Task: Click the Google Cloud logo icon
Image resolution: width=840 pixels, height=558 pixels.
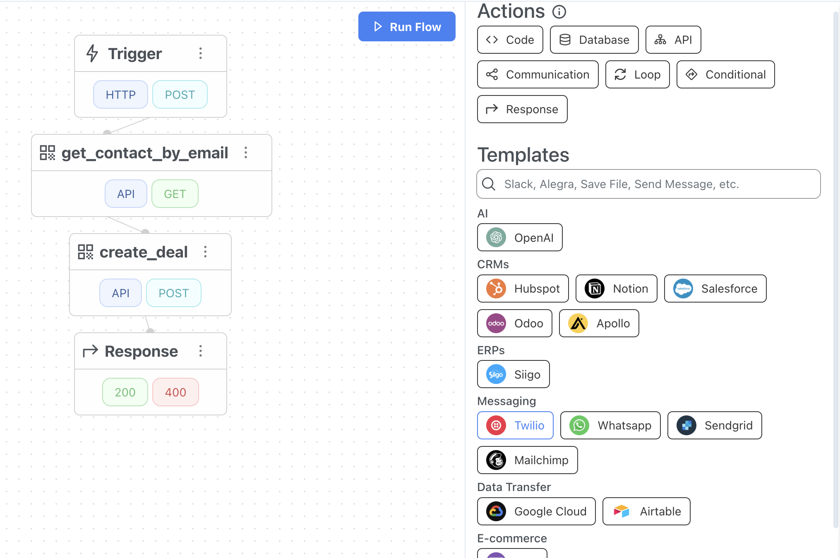Action: pyautogui.click(x=496, y=511)
